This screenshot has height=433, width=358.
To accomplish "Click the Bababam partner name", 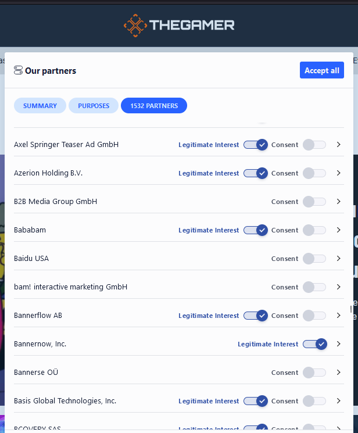I will pos(30,230).
